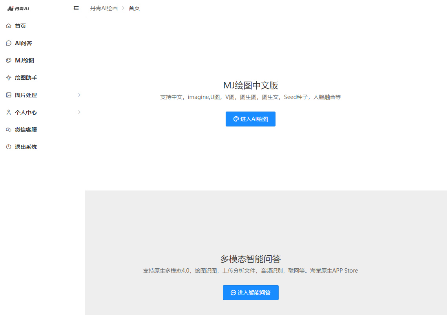Click the power icon beside 退出系统
The image size is (447, 315).
pyautogui.click(x=9, y=147)
